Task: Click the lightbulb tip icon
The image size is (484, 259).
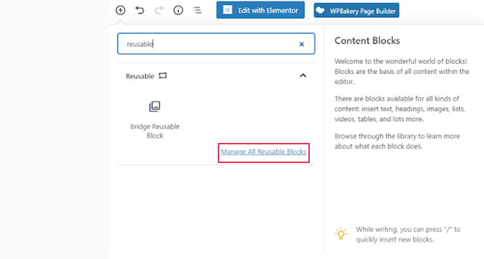Action: coord(341,234)
